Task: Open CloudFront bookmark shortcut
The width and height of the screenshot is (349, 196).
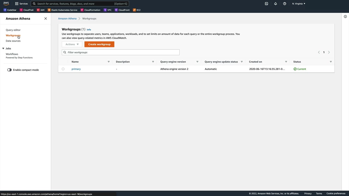Action: point(122,10)
